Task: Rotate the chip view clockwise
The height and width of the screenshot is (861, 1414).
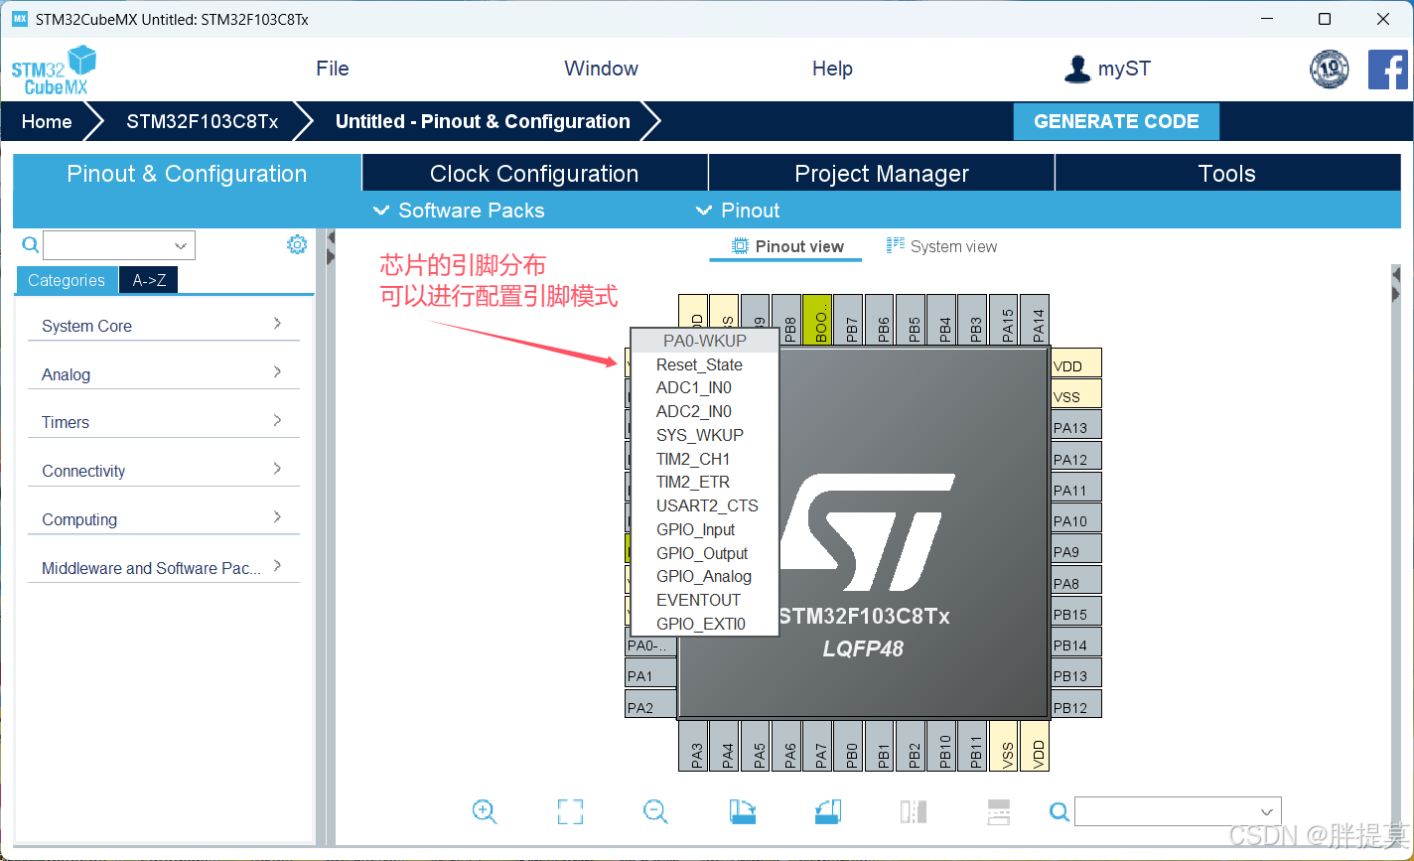Action: (x=743, y=811)
